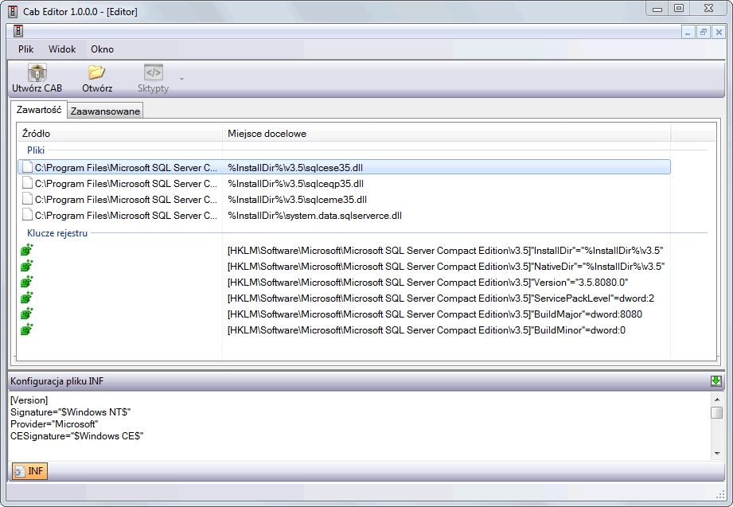Click the INF text scrollbar thumb

pos(716,412)
